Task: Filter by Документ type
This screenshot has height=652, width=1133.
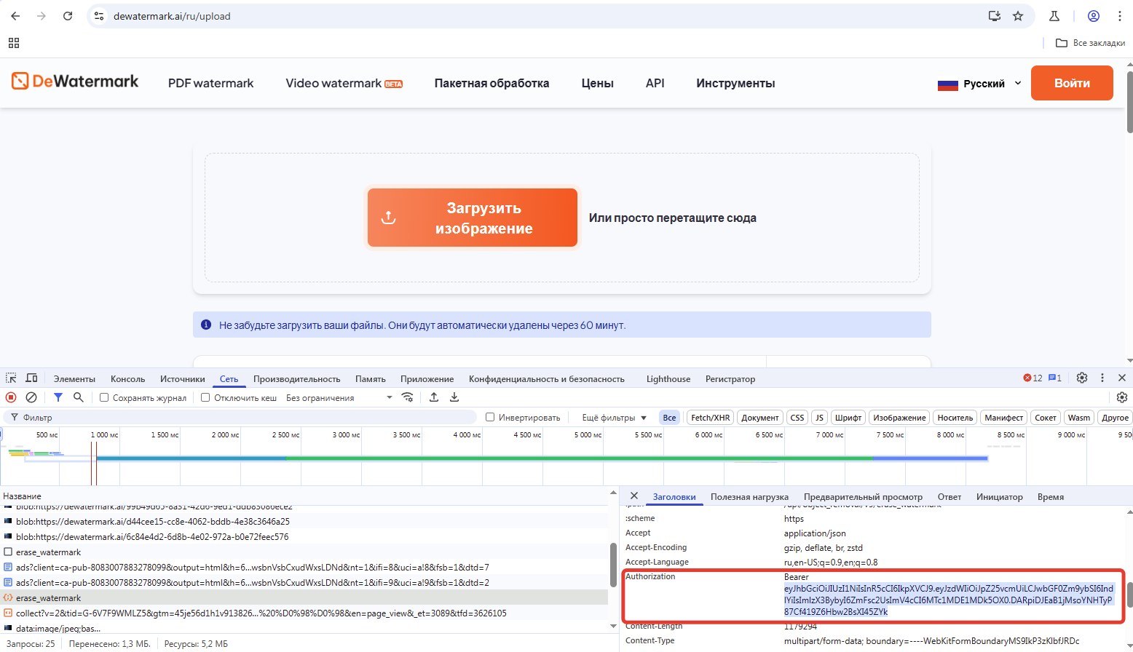Action: click(760, 418)
